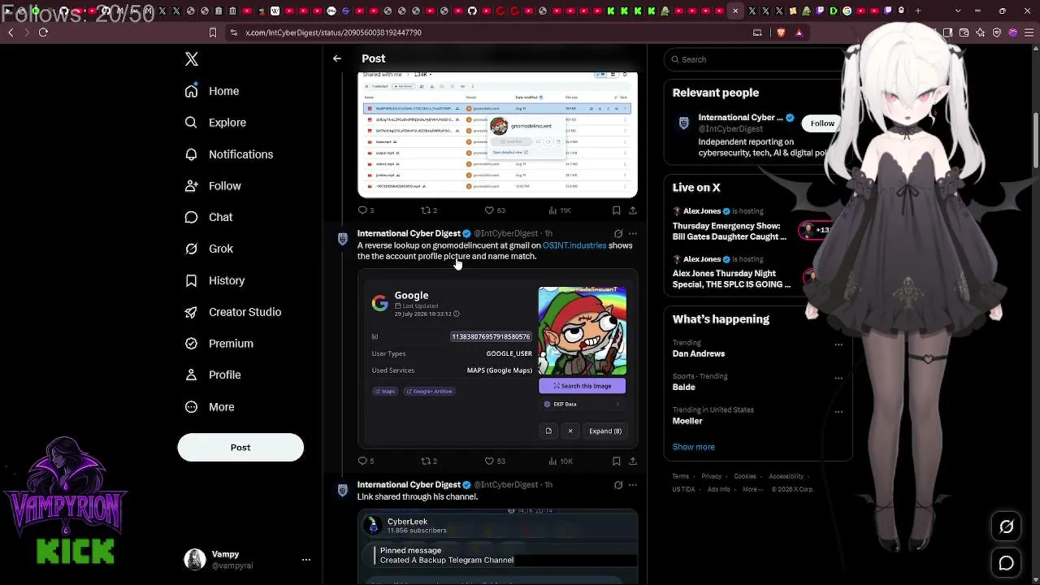
Task: Open Privacy footer link
Action: click(x=712, y=477)
